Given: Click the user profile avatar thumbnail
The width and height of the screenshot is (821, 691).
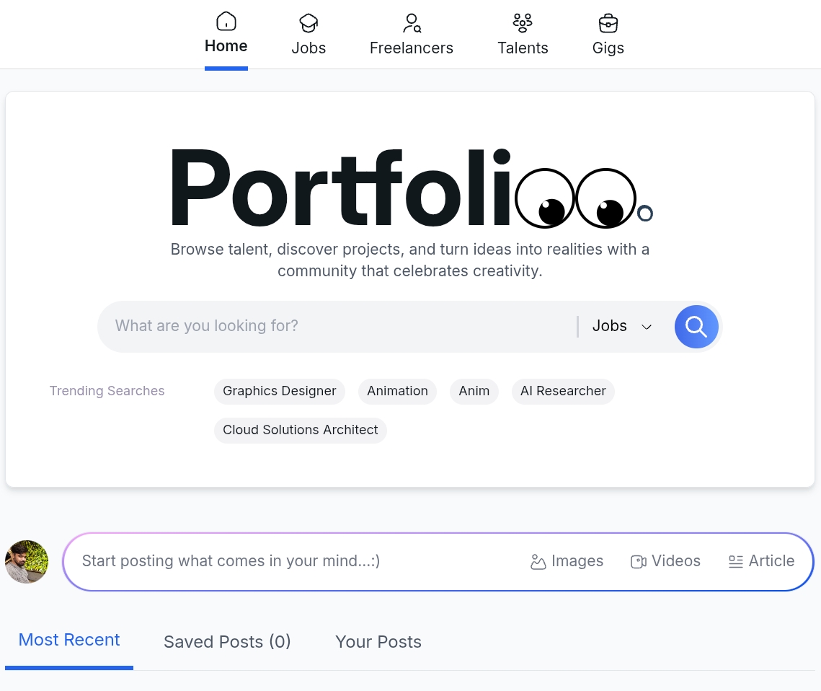Looking at the screenshot, I should [x=27, y=562].
